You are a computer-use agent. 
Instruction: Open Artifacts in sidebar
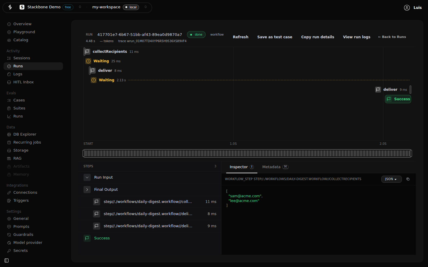[x=33, y=166]
